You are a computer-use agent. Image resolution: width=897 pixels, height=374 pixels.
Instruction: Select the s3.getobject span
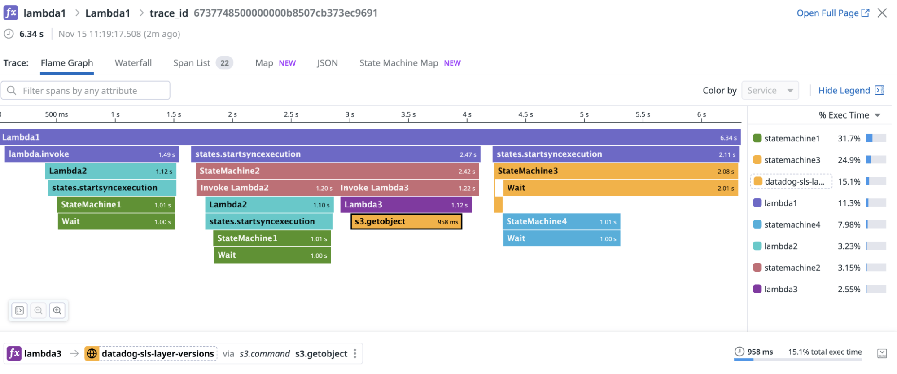click(406, 222)
